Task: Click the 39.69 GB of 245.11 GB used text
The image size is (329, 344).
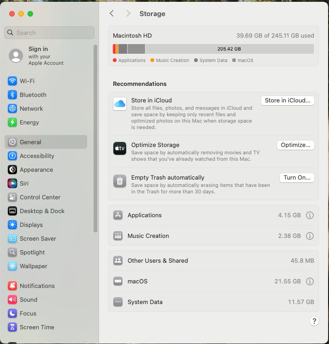Action: 275,35
